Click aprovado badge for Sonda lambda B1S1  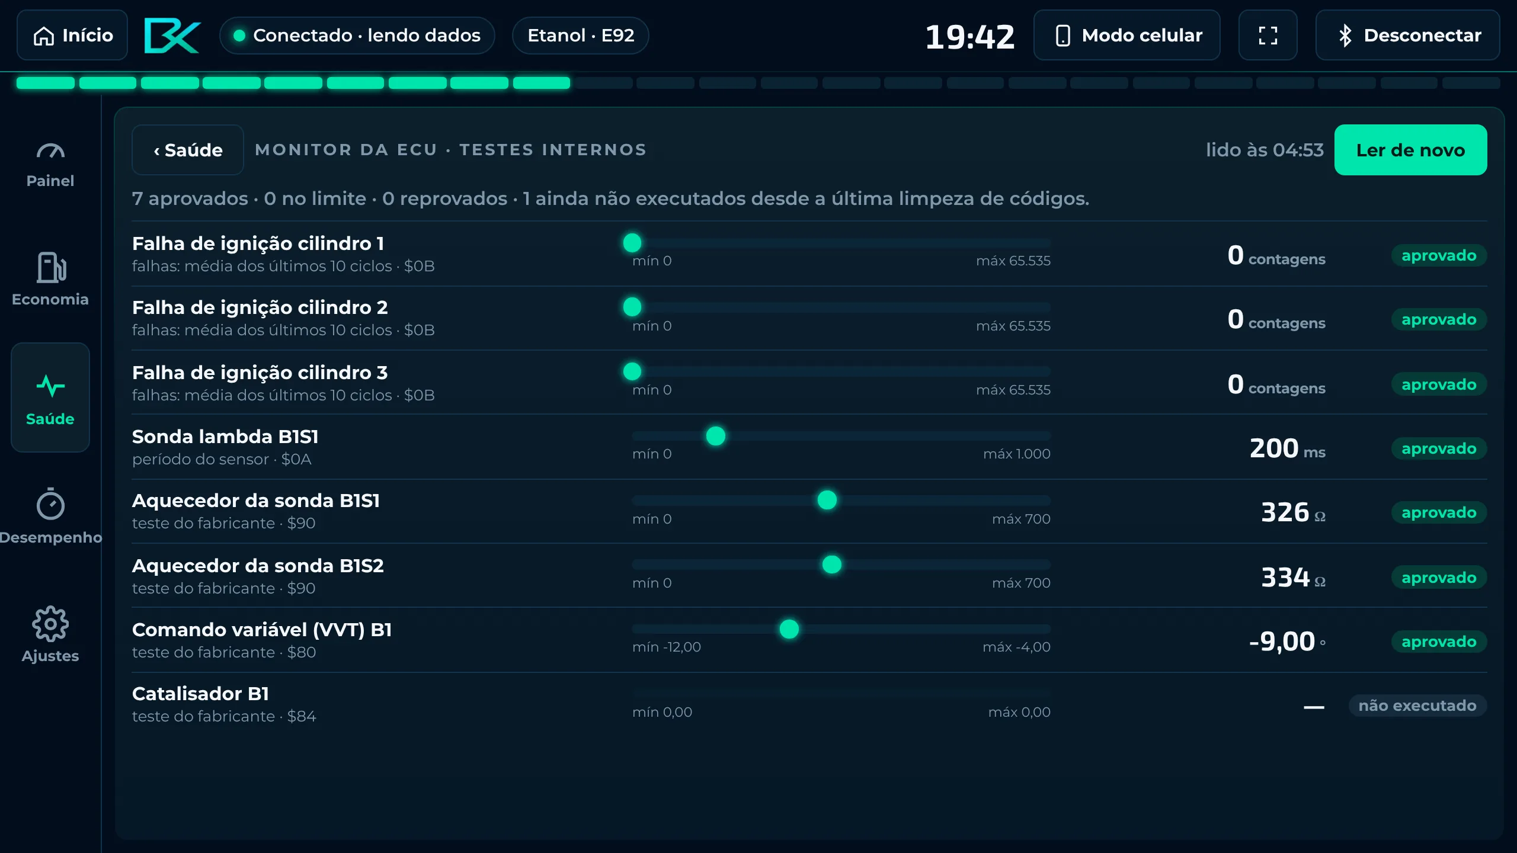click(x=1439, y=448)
